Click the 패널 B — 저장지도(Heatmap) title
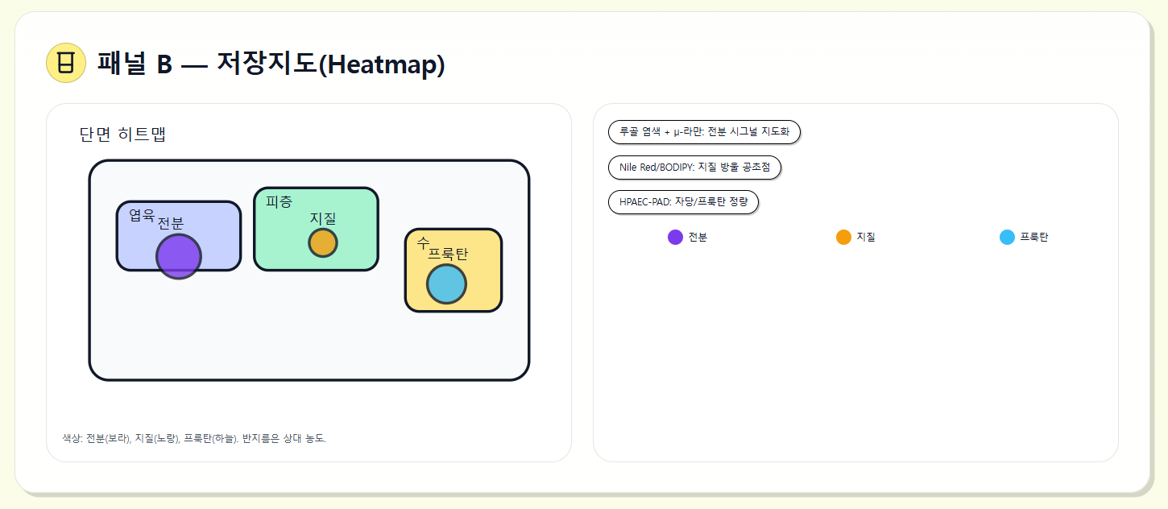 271,64
